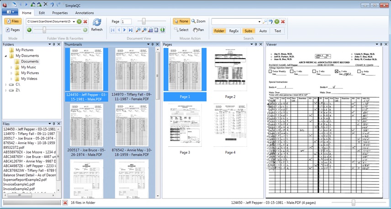Click the red cancel icon in the status bar

(x=65, y=203)
